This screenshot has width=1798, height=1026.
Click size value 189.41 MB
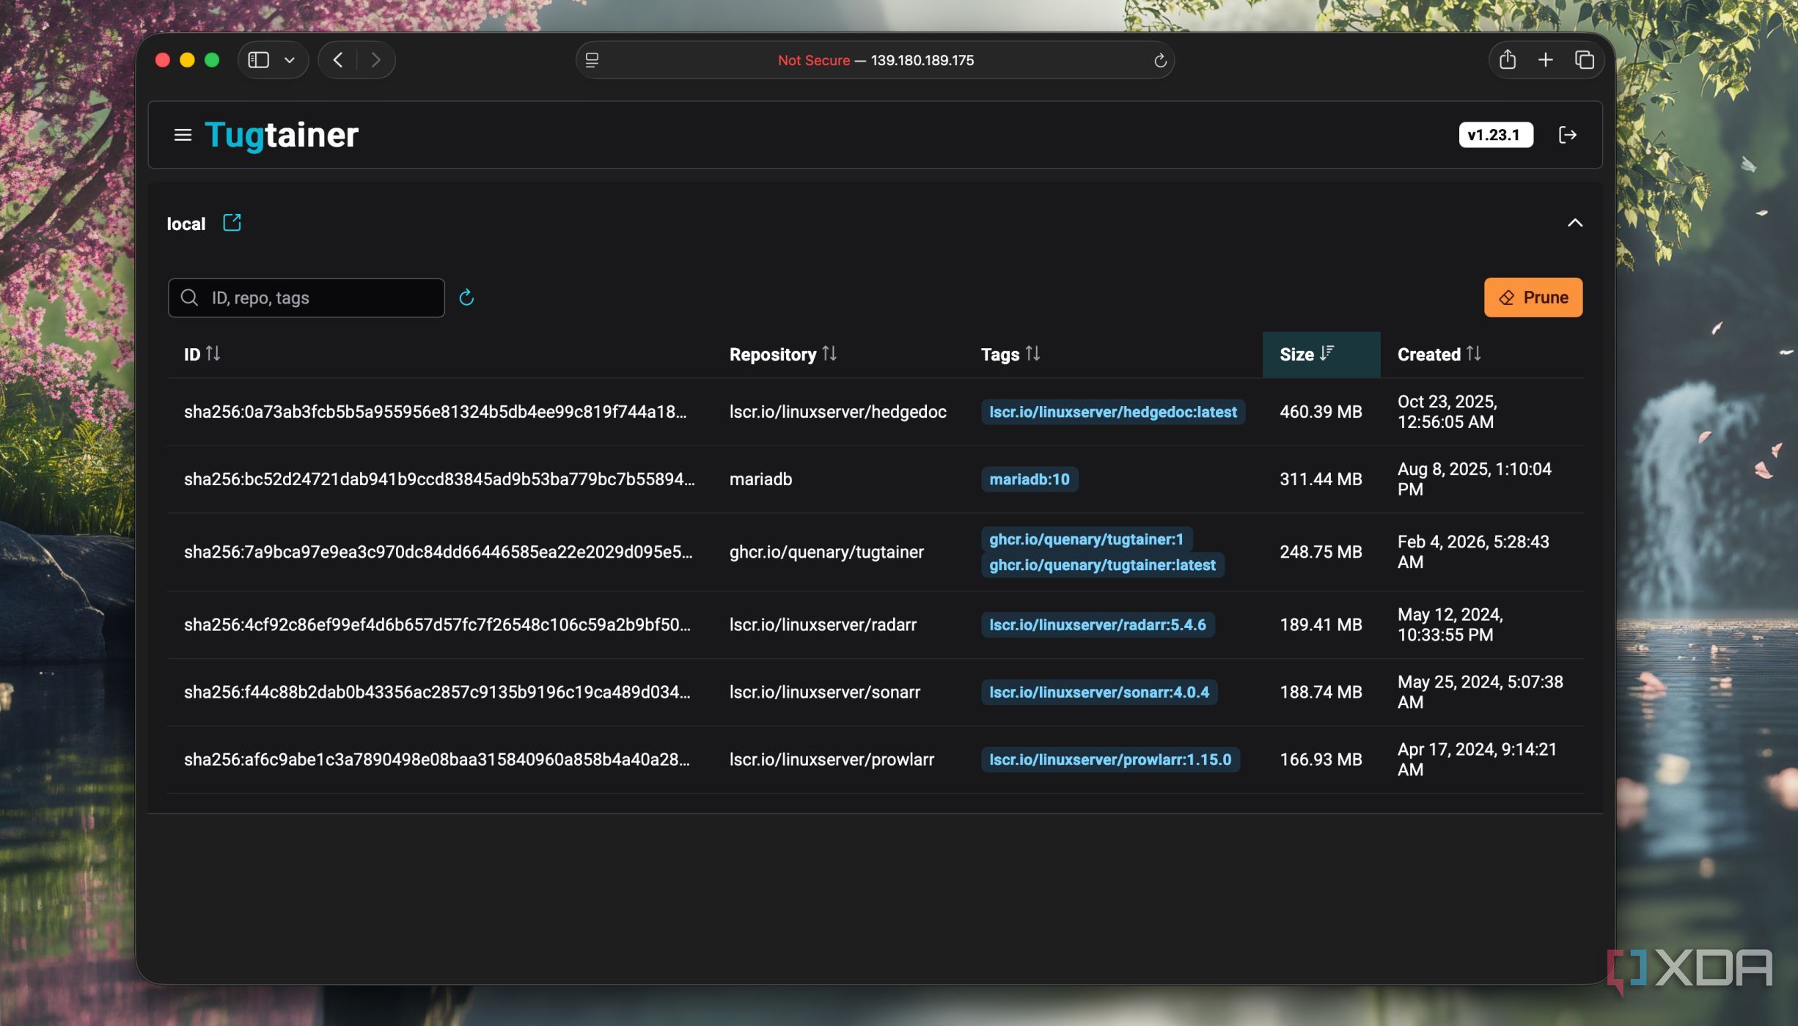tap(1321, 625)
